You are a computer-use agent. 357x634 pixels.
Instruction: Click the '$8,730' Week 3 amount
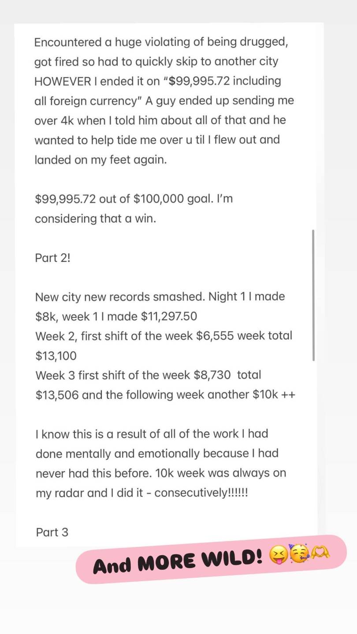click(x=212, y=375)
